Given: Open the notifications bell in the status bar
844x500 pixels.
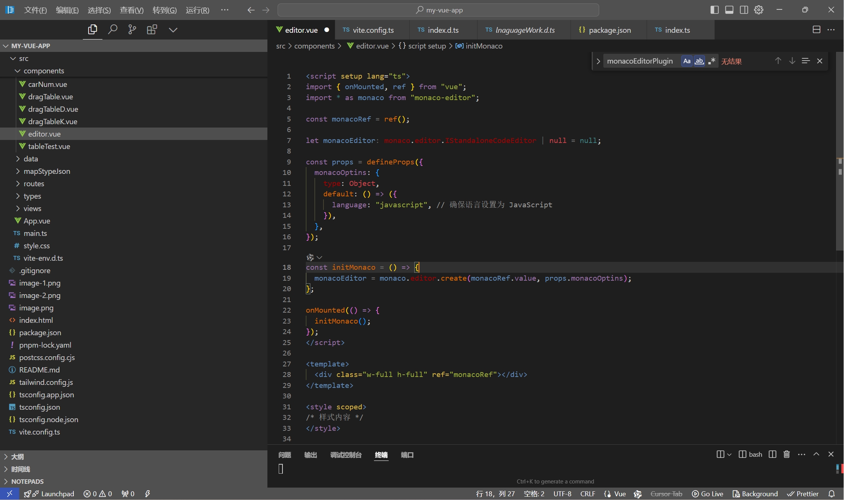Looking at the screenshot, I should pos(832,494).
